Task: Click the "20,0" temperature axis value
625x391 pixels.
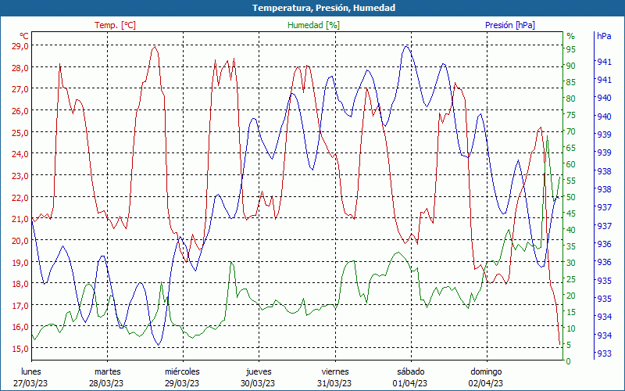Action: (20, 241)
